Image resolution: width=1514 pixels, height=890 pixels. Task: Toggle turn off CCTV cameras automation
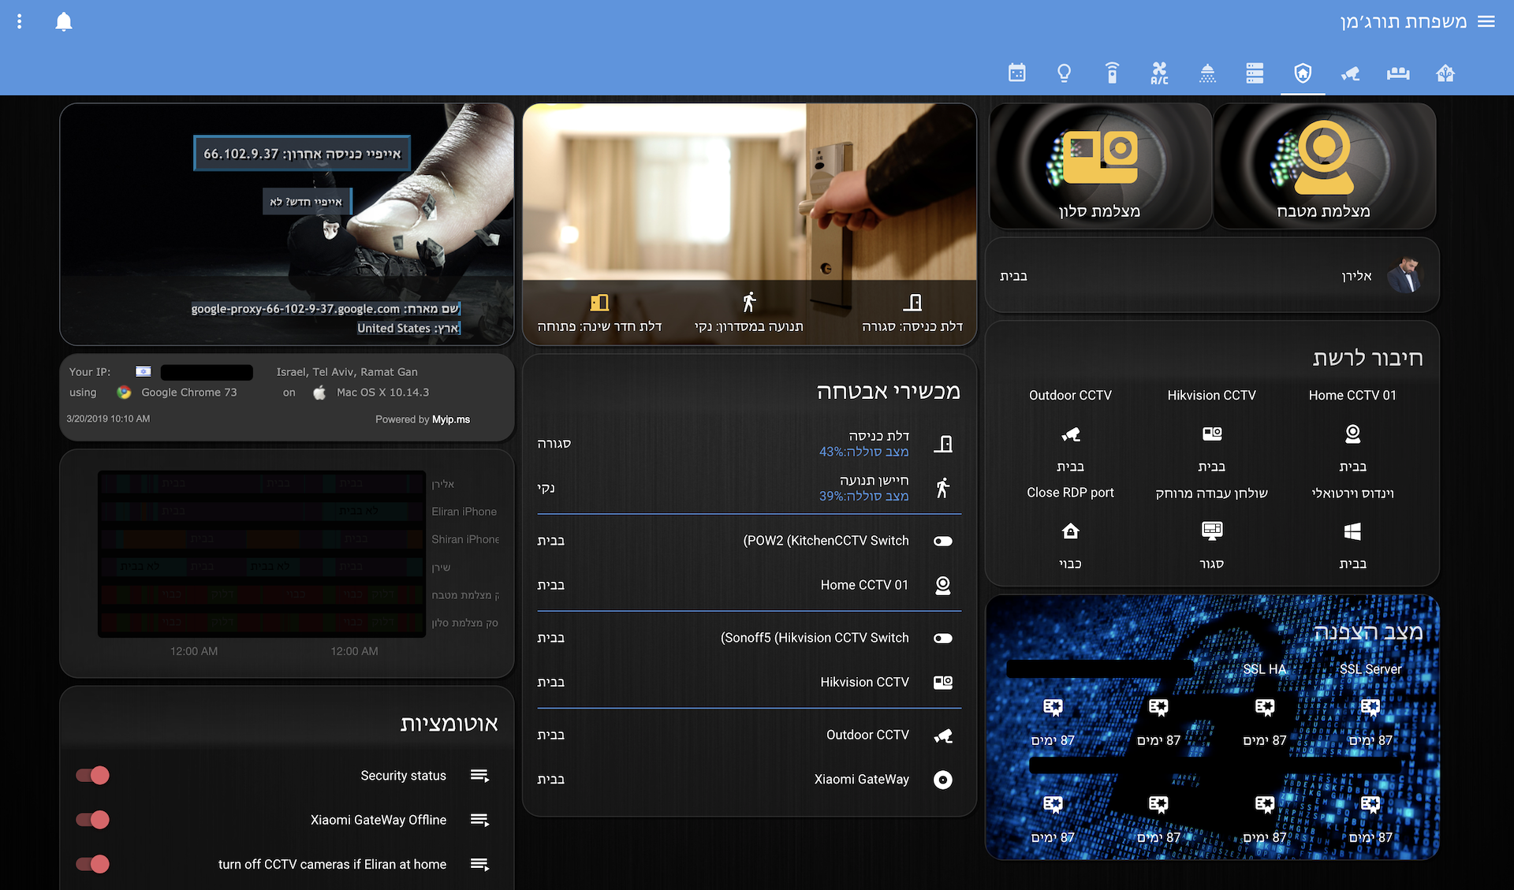[93, 864]
